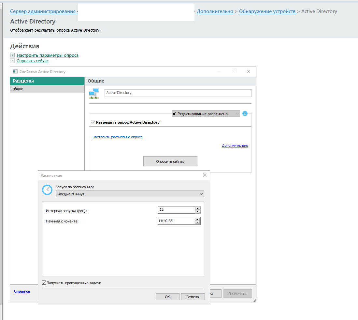Image resolution: width=358 pixels, height=320 pixels.
Task: Close the Расписание dialog
Action: pos(205,175)
